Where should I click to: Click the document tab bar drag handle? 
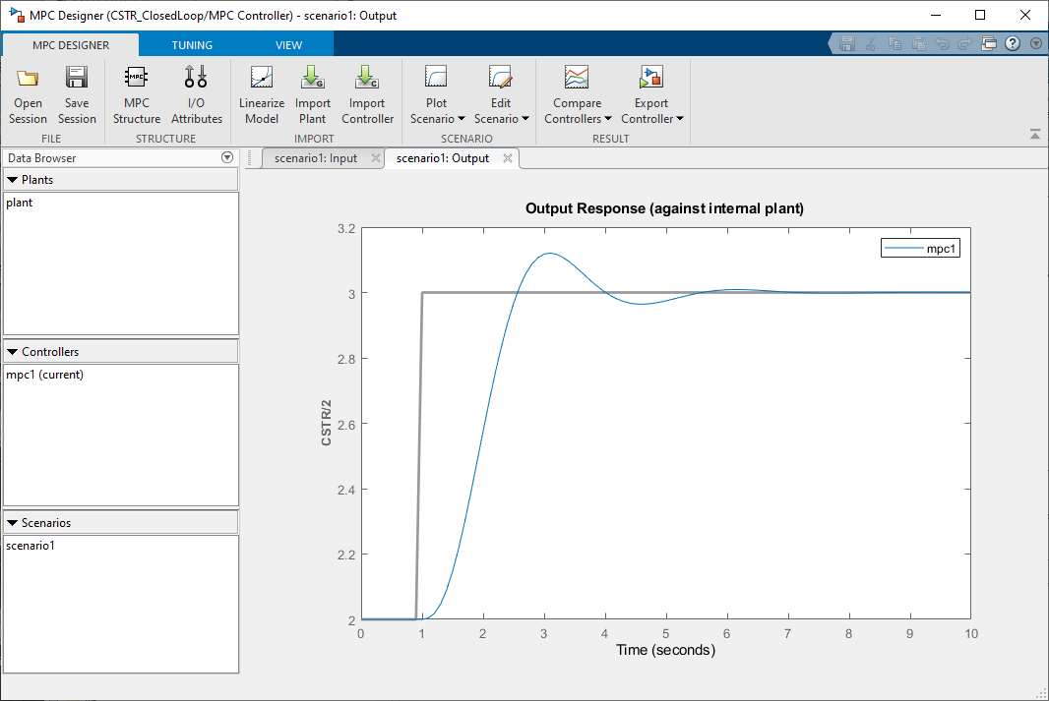(250, 157)
